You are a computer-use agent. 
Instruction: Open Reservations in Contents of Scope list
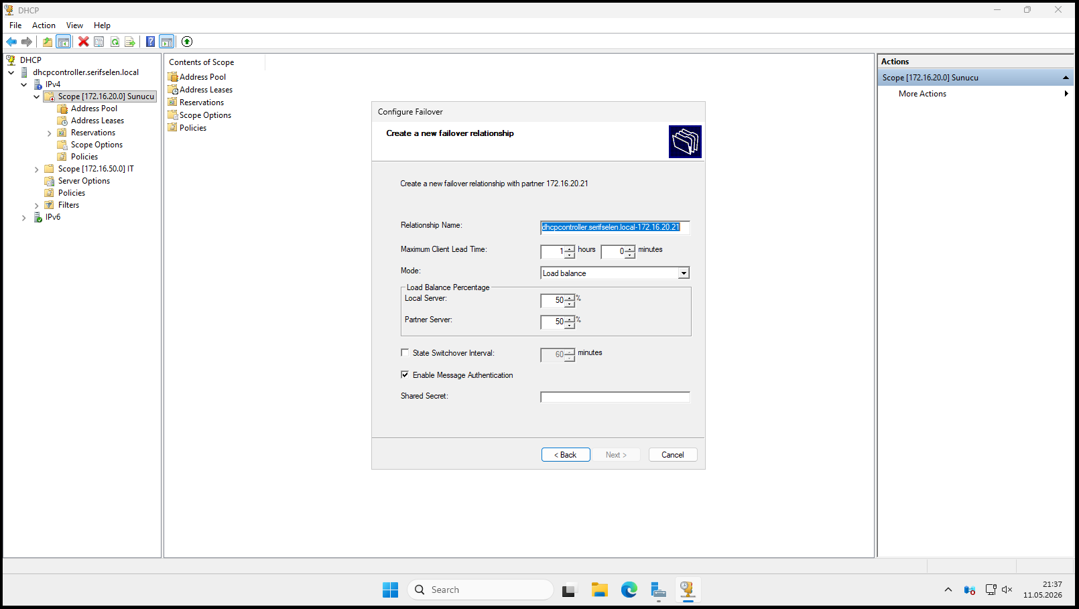pyautogui.click(x=201, y=103)
